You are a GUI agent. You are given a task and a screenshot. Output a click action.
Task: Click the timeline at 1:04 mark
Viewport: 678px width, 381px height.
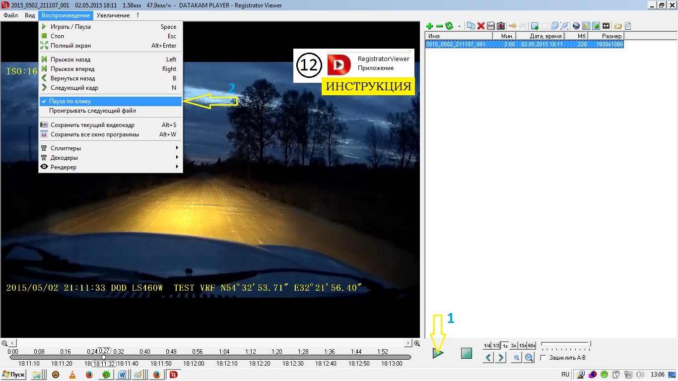tap(224, 357)
